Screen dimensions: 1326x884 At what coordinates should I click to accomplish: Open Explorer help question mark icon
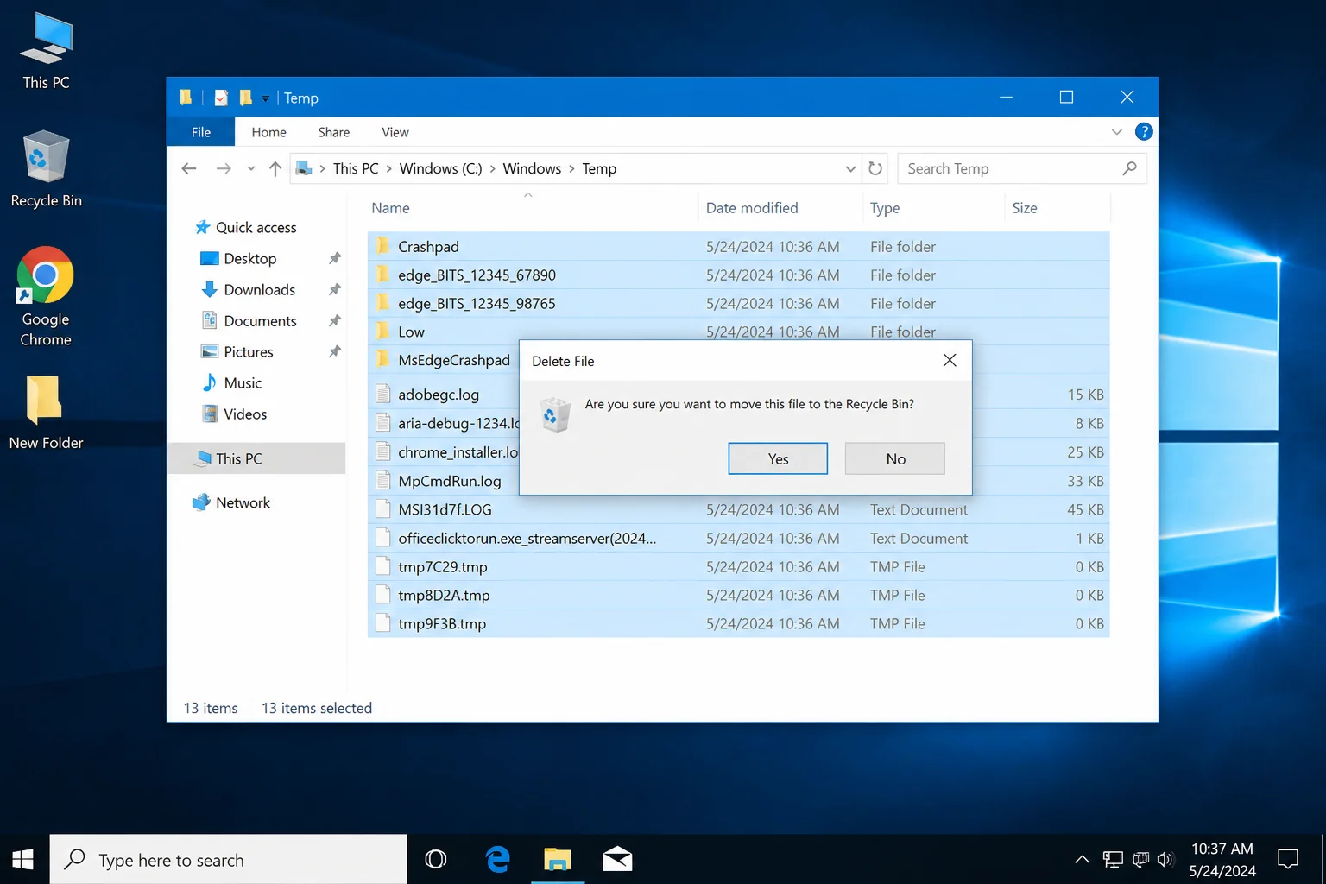point(1144,131)
